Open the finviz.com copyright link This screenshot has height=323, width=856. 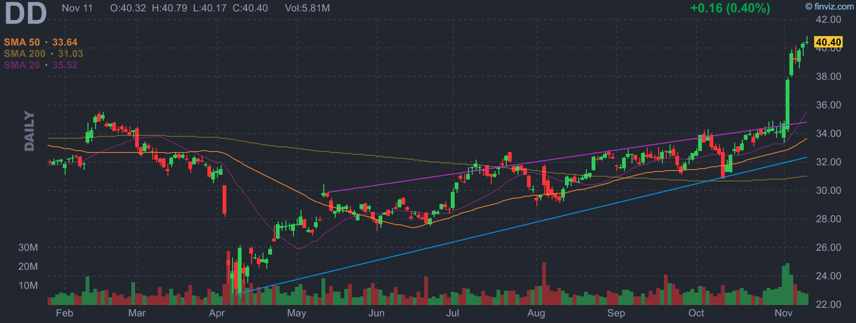[829, 6]
